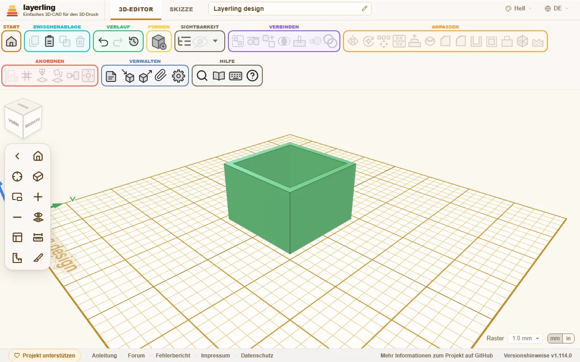Select the pencil sketch tool in view panel
Image resolution: width=580 pixels, height=362 pixels.
[38, 258]
